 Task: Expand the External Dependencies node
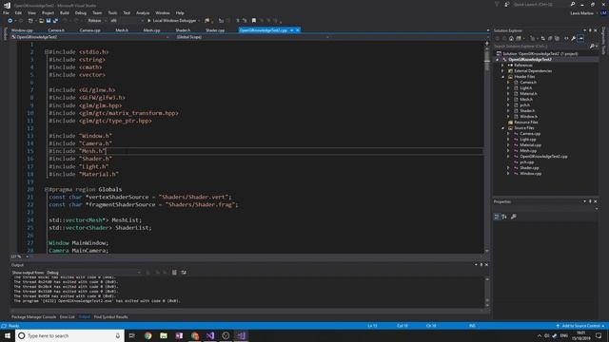click(x=502, y=71)
